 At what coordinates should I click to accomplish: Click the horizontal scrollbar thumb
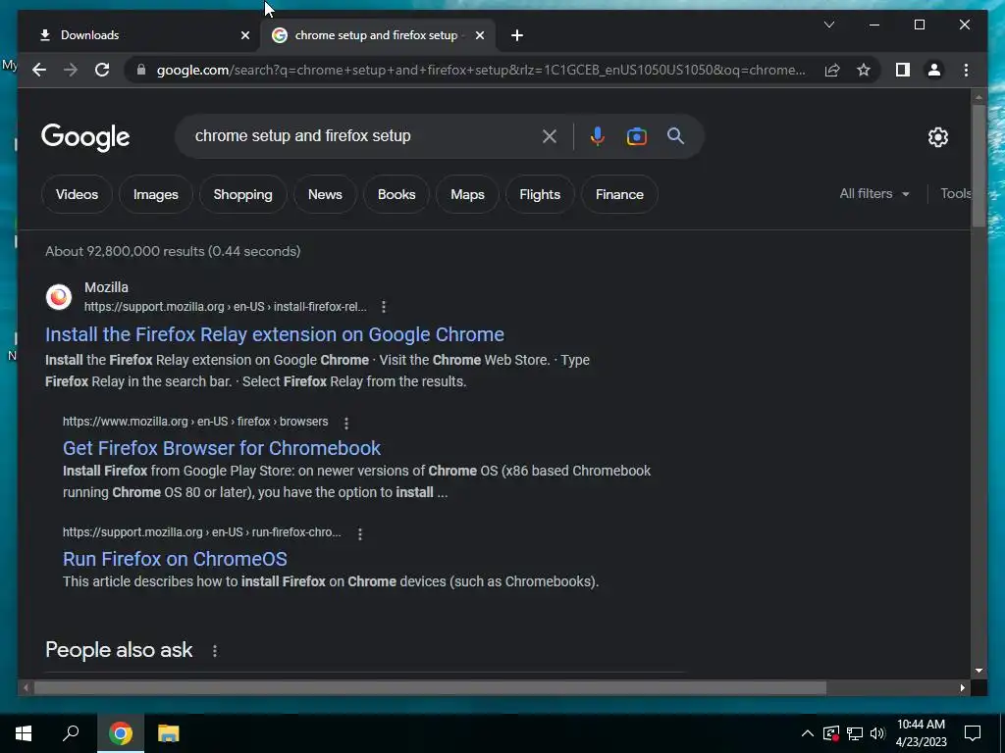tap(430, 688)
